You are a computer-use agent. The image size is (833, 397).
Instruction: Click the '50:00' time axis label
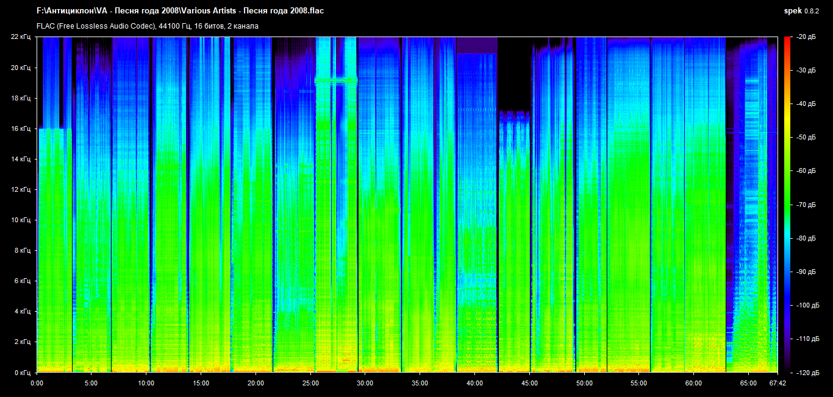584,383
